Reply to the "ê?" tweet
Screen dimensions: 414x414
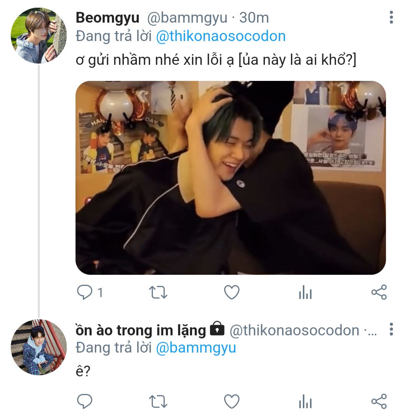[84, 401]
